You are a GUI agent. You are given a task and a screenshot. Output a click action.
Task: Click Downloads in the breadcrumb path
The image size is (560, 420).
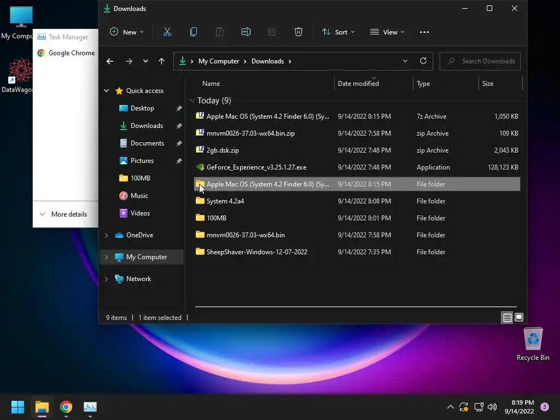pos(267,61)
